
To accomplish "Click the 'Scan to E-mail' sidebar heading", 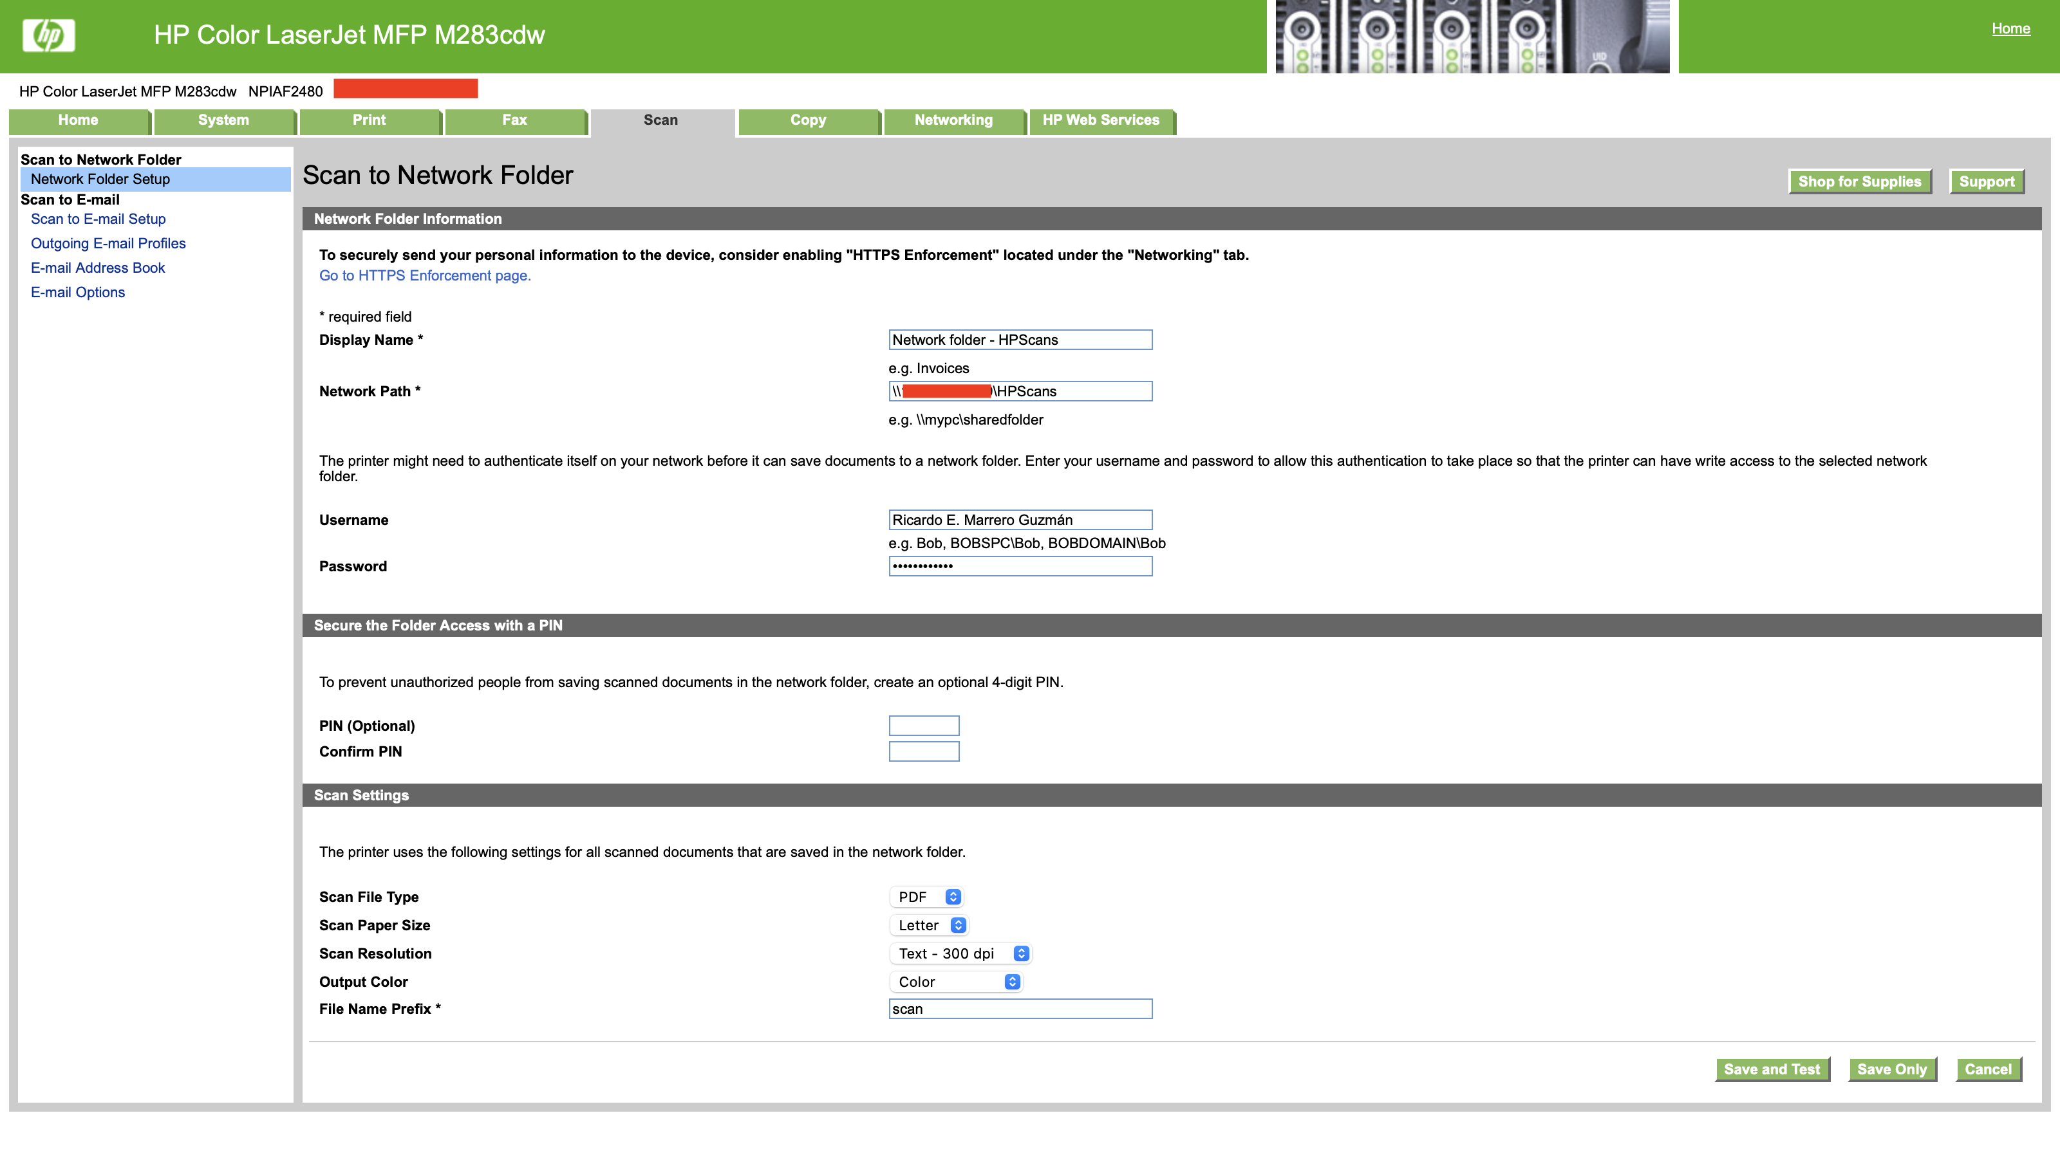I will click(70, 200).
